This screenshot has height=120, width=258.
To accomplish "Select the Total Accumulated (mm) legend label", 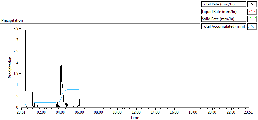I will (223, 26).
